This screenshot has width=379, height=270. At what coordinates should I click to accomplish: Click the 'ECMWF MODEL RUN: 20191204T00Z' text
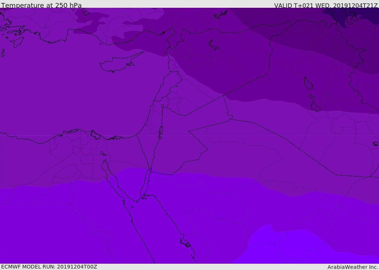point(49,267)
